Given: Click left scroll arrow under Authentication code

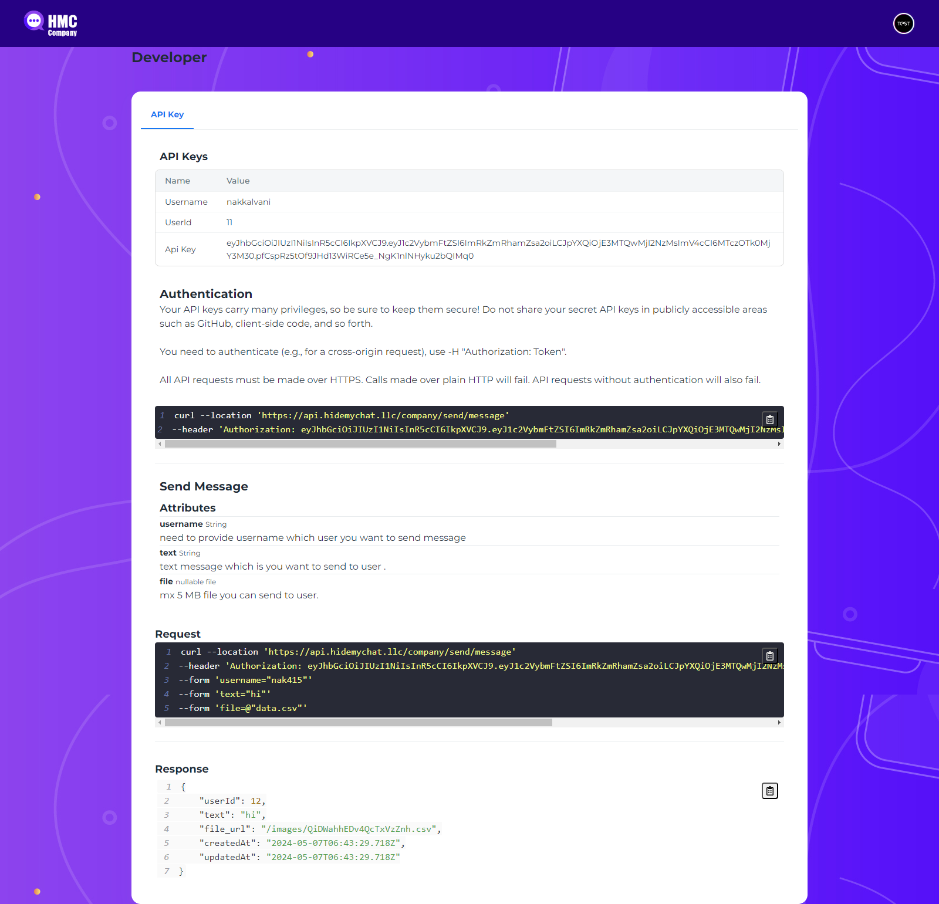Looking at the screenshot, I should [160, 444].
